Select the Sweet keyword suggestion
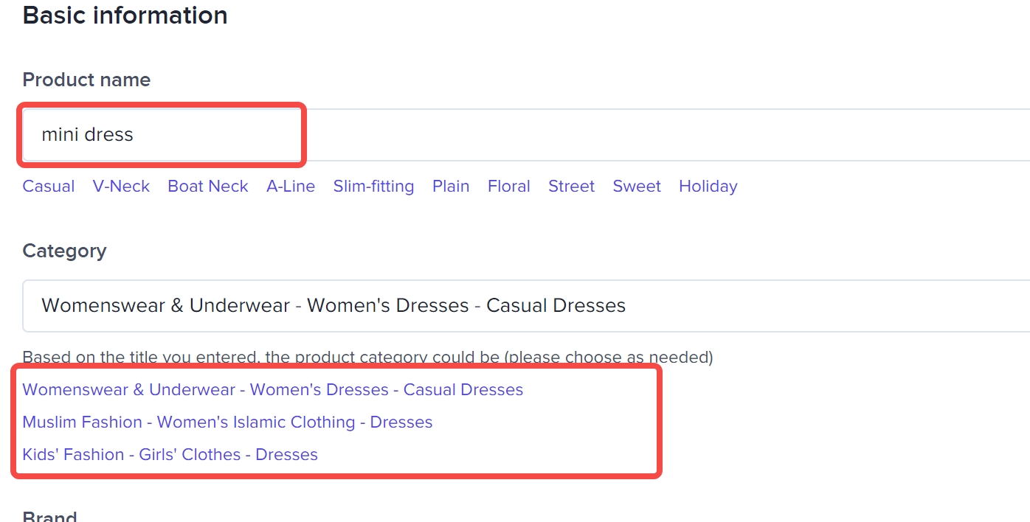The image size is (1030, 522). [637, 187]
